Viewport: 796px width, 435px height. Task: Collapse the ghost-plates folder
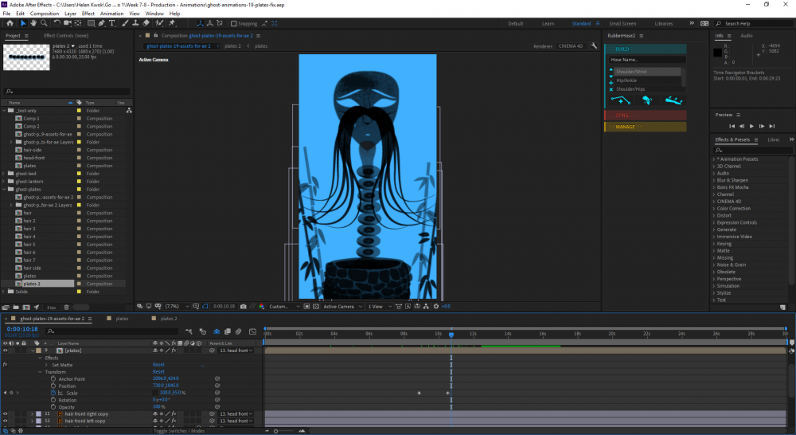(x=4, y=190)
